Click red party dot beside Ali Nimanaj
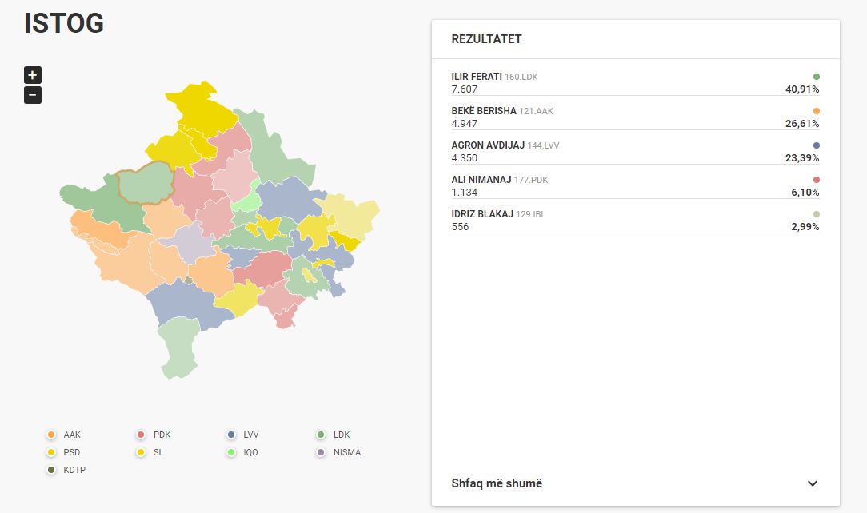This screenshot has height=513, width=867. tap(816, 180)
